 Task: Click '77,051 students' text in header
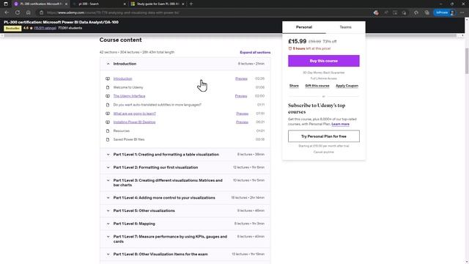click(70, 28)
